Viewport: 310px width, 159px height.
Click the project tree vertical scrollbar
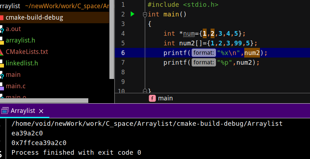pos(112,40)
